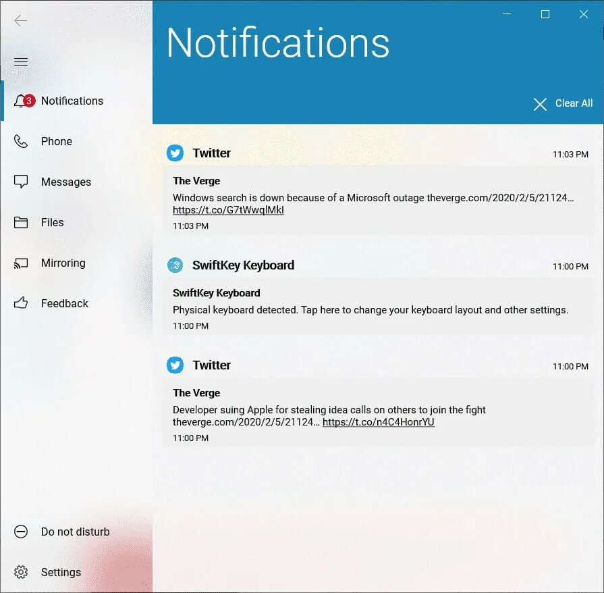The height and width of the screenshot is (593, 604).
Task: Select Files in the sidebar
Action: [x=76, y=222]
